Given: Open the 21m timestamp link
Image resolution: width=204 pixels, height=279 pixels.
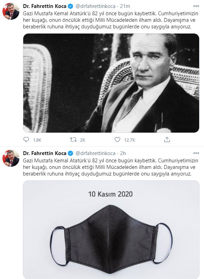Looking at the screenshot, I should [x=125, y=6].
